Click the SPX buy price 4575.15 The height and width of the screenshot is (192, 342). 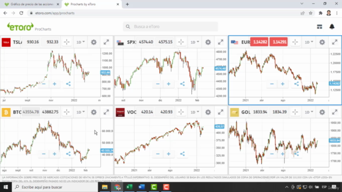coord(165,42)
